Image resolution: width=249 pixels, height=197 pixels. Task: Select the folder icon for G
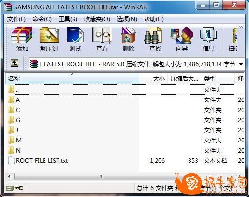click(11, 120)
